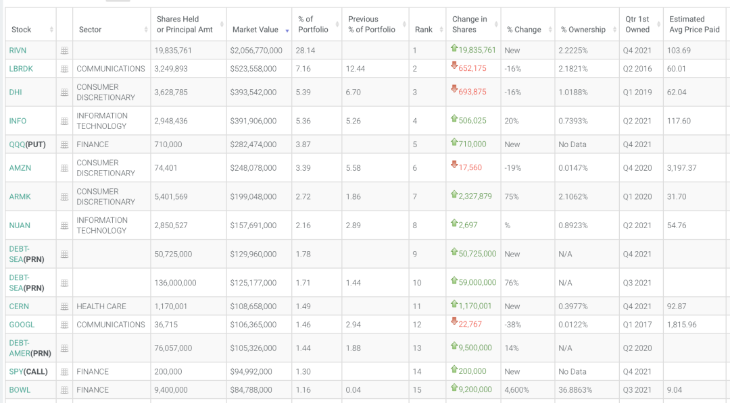Select the -38% change value
Viewport: 730px width, 403px height.
tap(512, 325)
